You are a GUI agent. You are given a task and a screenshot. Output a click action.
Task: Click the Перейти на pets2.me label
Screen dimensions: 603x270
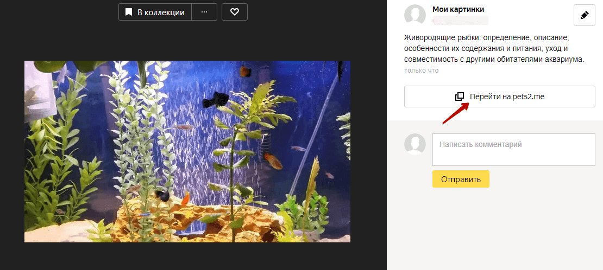point(507,97)
